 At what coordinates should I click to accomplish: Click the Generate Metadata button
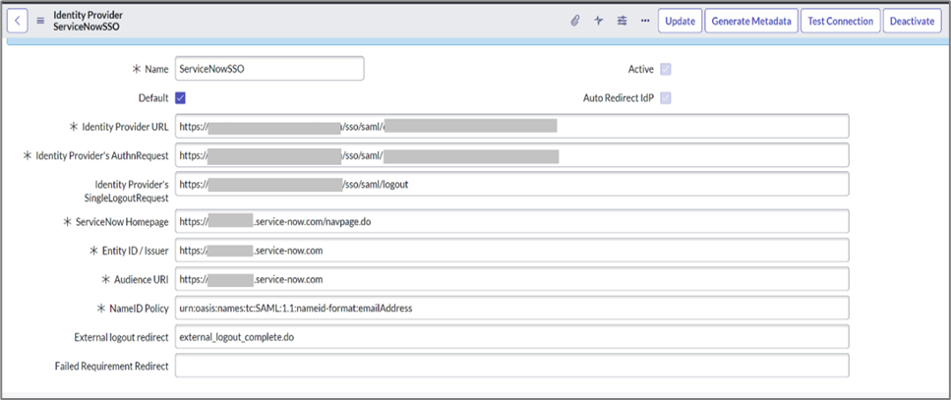(750, 21)
